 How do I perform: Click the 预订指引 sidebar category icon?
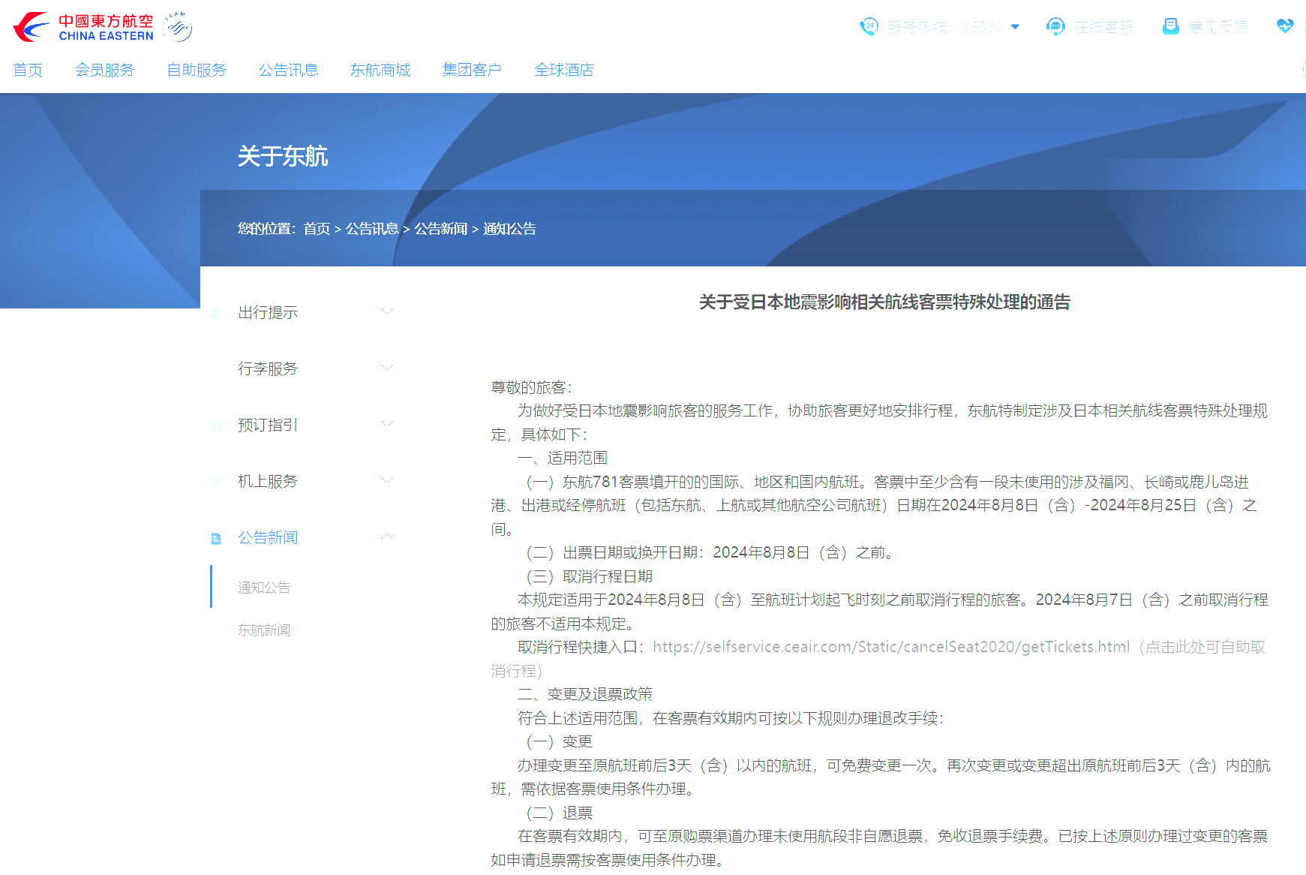pyautogui.click(x=216, y=425)
